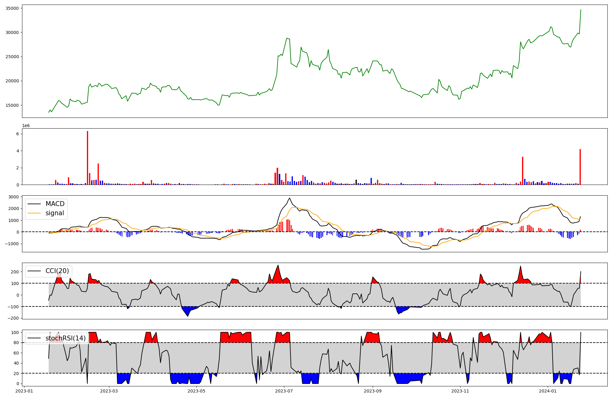
Task: Click the 2023-09 x-axis date label
Action: 372,391
